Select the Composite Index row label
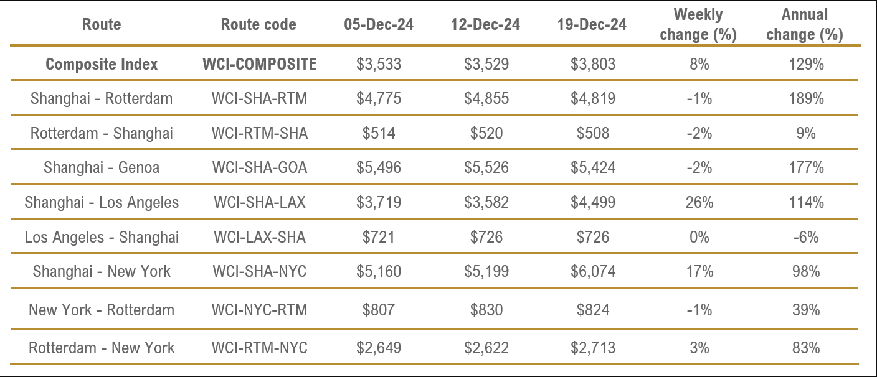This screenshot has width=877, height=377. pyautogui.click(x=102, y=64)
